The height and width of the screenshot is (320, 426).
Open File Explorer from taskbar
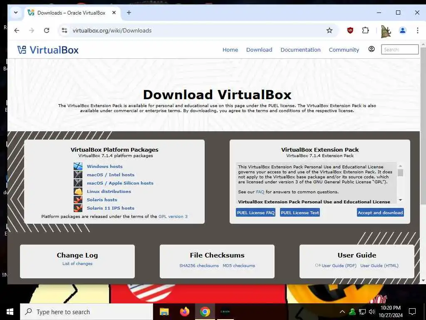[164, 312]
